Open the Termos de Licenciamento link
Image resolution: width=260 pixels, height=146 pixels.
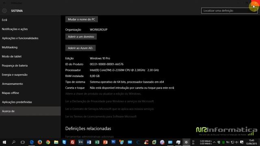(x=101, y=116)
